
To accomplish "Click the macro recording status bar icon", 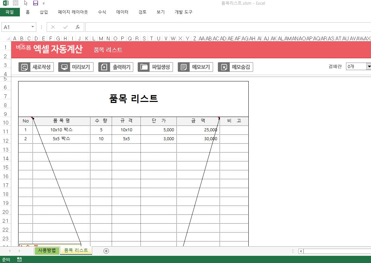I will click(20, 260).
